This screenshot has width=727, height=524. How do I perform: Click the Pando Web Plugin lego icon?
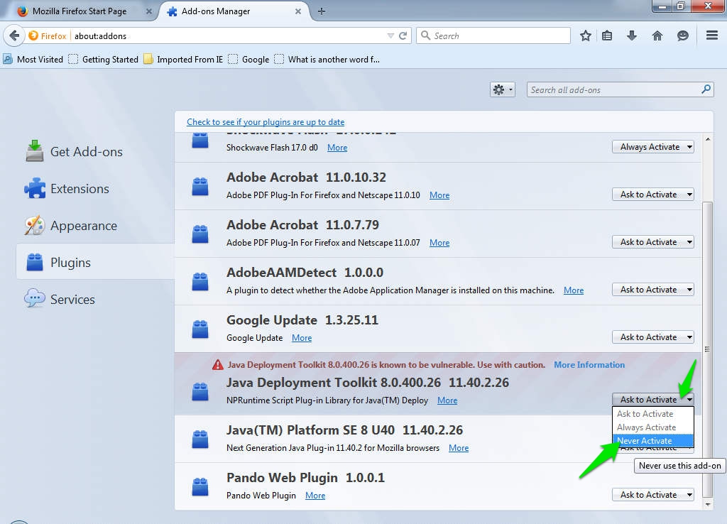[x=200, y=487]
